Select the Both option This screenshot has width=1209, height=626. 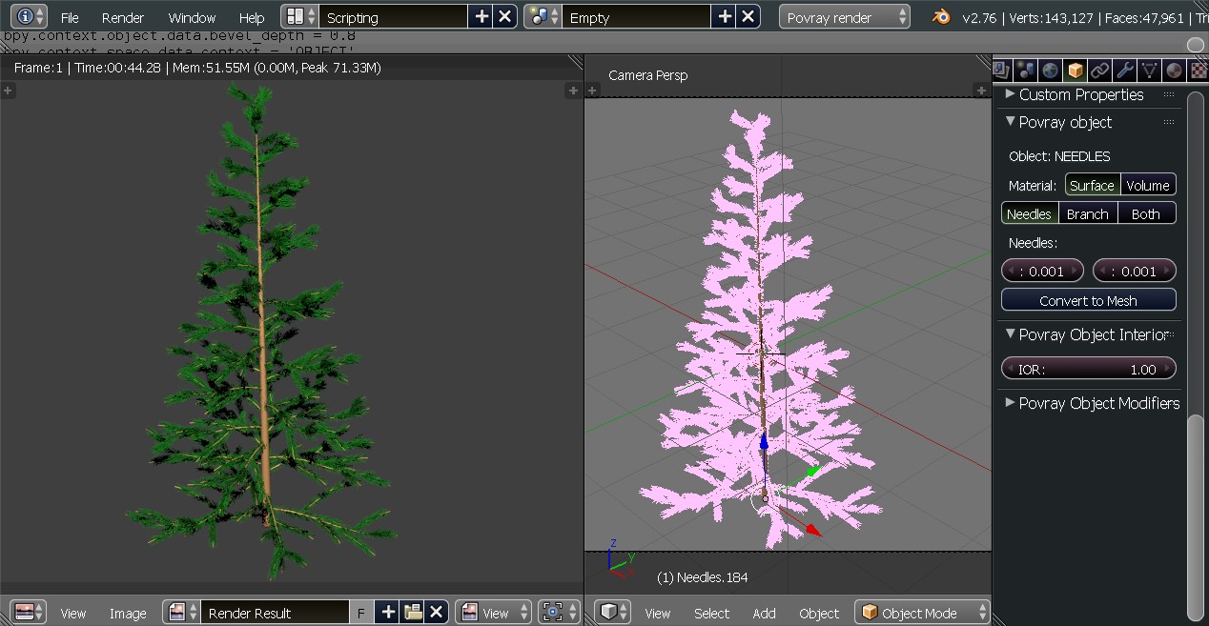coord(1145,214)
